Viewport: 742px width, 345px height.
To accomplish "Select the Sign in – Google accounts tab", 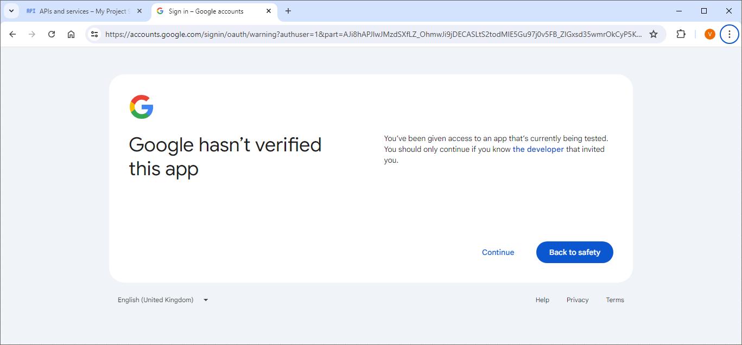I will pos(214,11).
